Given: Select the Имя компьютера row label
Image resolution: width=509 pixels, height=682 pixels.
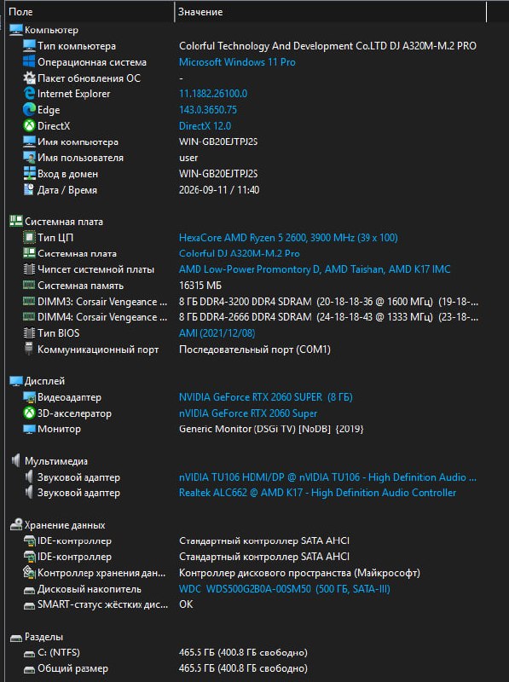Looking at the screenshot, I should point(78,142).
